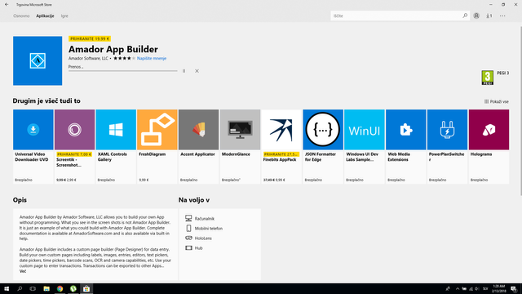Open XAML Controls Gallery tile
522x294 pixels.
(x=116, y=146)
